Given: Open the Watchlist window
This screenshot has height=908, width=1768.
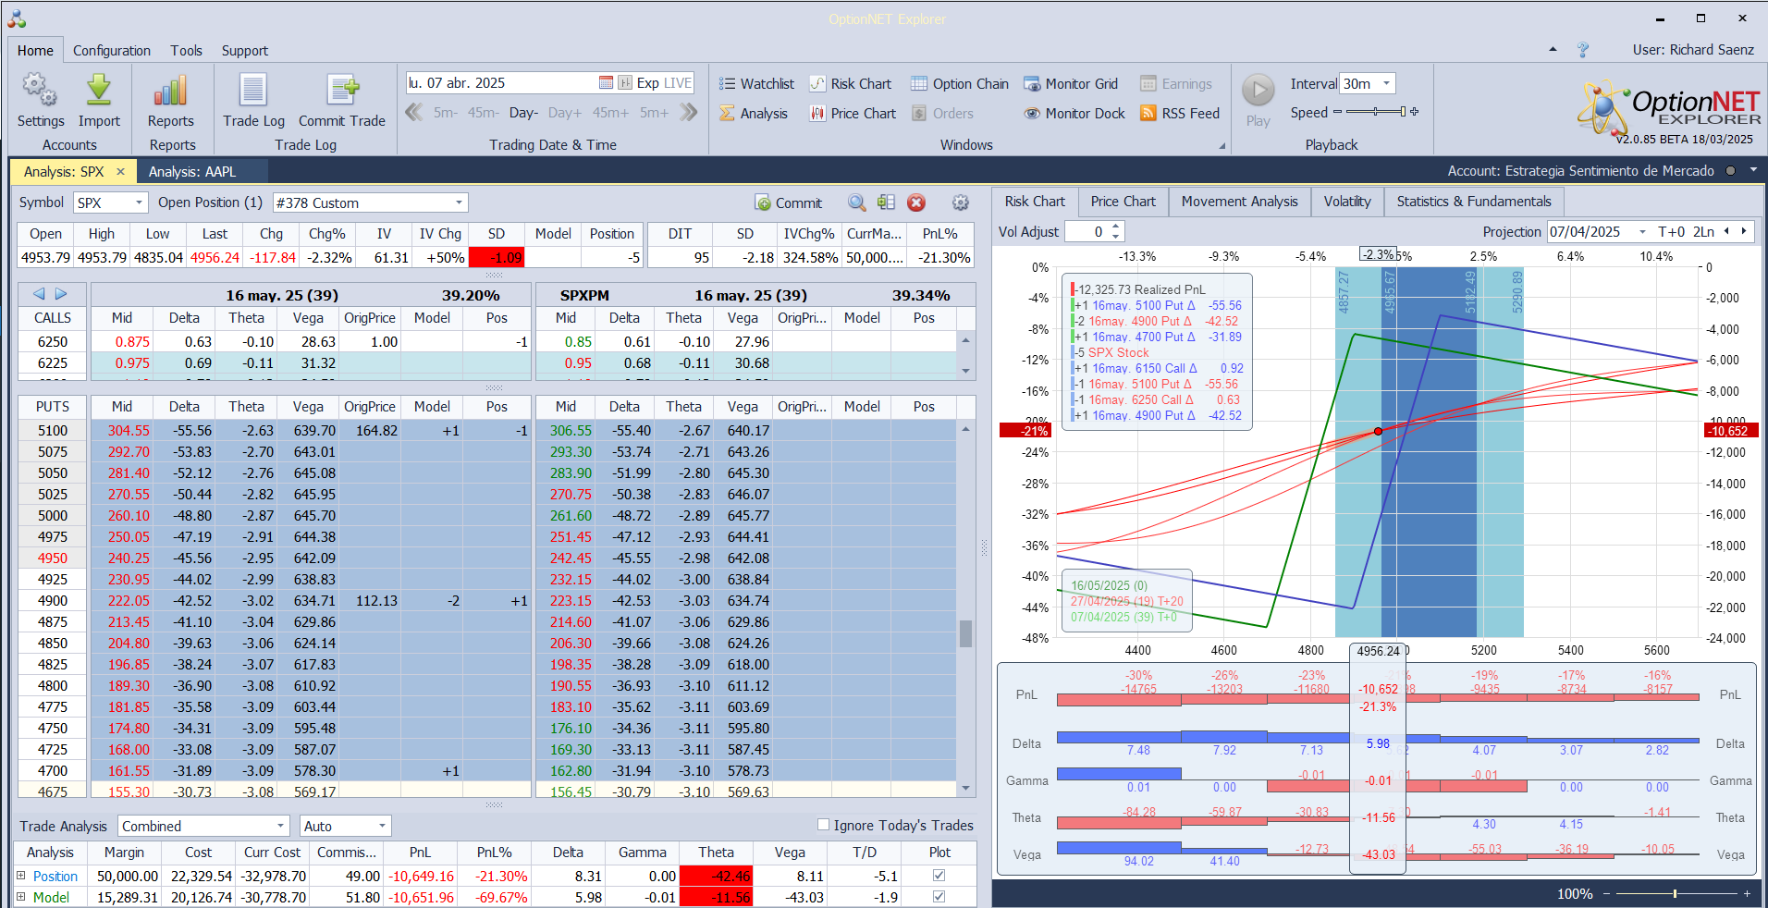Looking at the screenshot, I should tap(756, 84).
